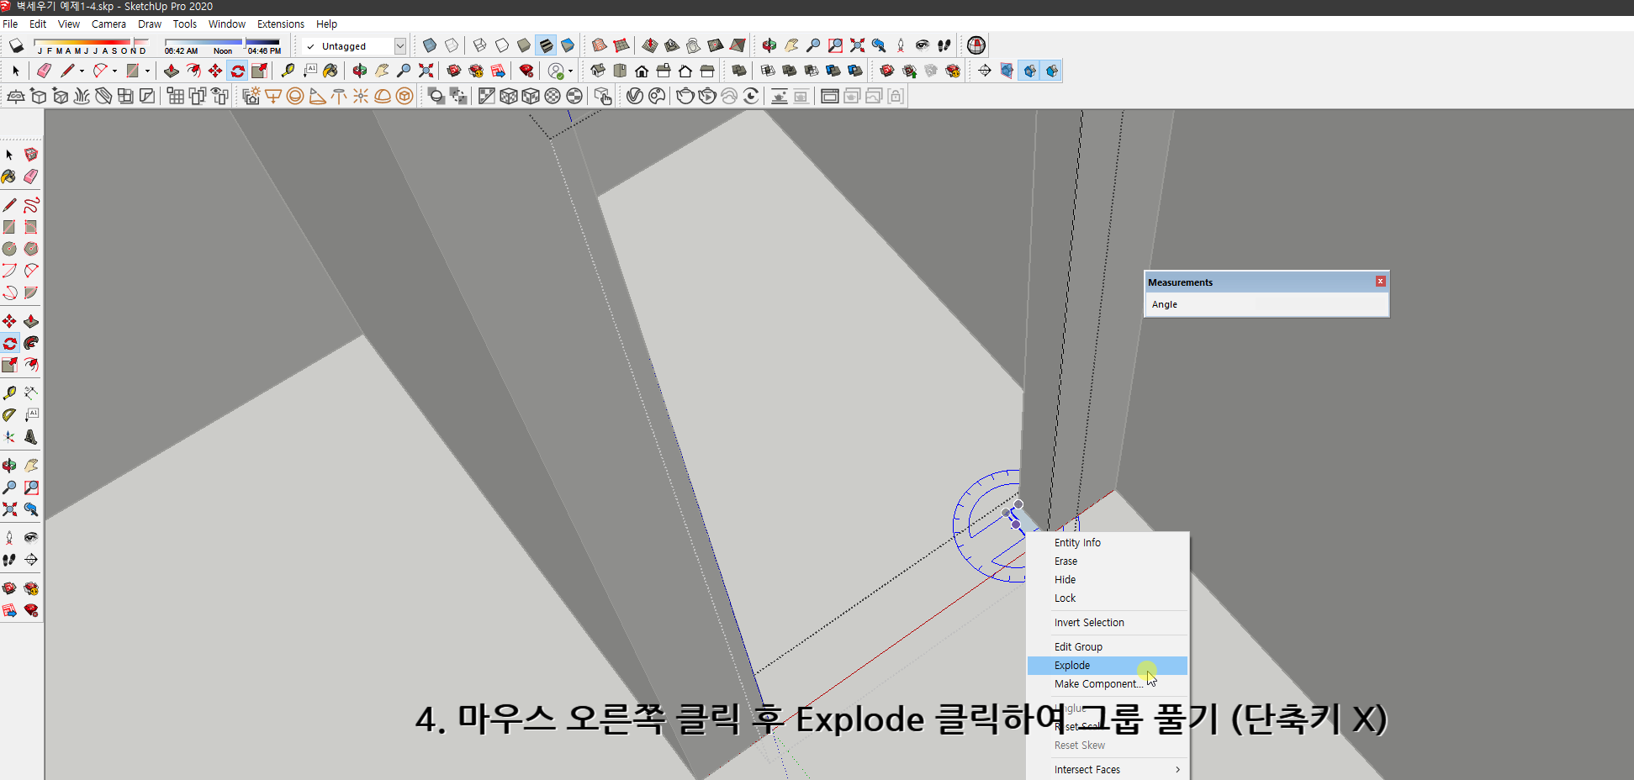Image resolution: width=1634 pixels, height=780 pixels.
Task: Toggle shadows on with the shadow icon
Action: (x=15, y=46)
